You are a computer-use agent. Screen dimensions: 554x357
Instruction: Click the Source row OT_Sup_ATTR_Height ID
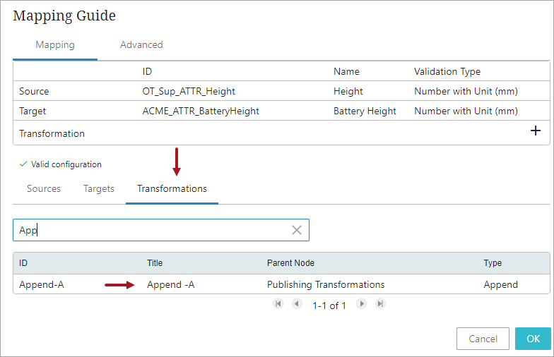coord(189,91)
